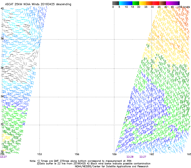
Task: Select the latitude '34' axis label
Action: [x=2, y=96]
